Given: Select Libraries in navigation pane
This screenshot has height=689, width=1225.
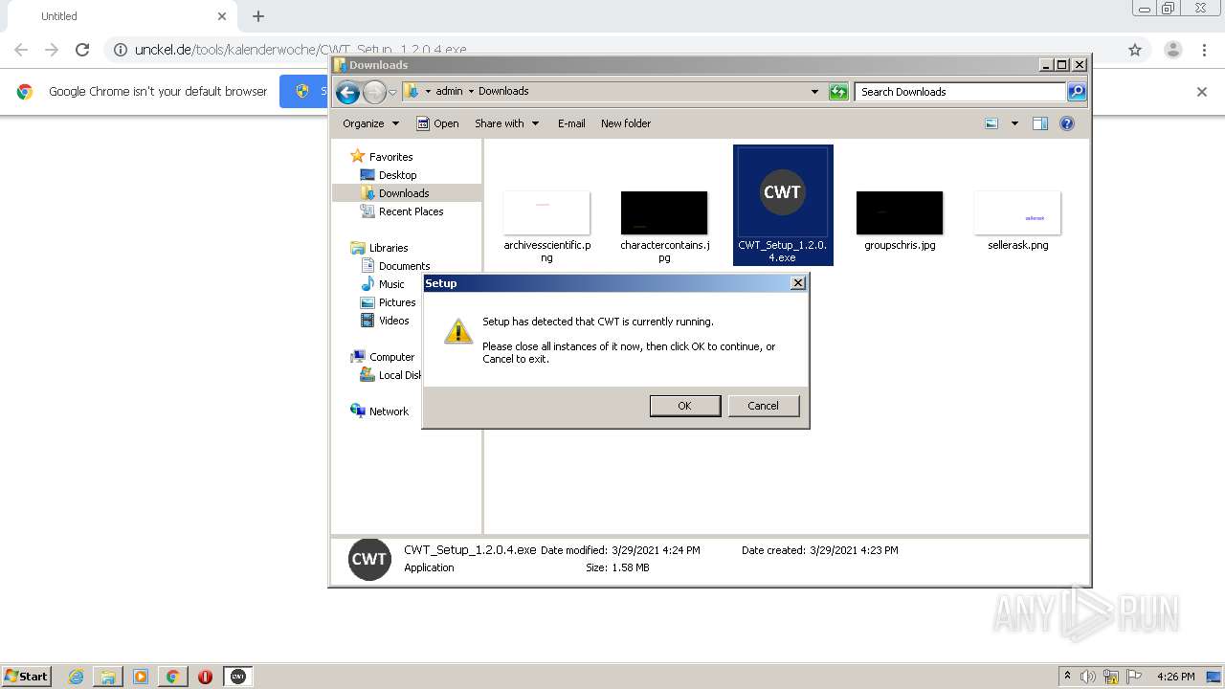Looking at the screenshot, I should point(389,248).
